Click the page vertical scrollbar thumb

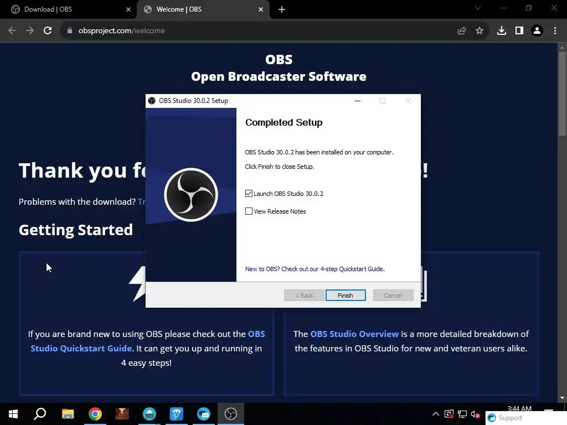pyautogui.click(x=562, y=94)
